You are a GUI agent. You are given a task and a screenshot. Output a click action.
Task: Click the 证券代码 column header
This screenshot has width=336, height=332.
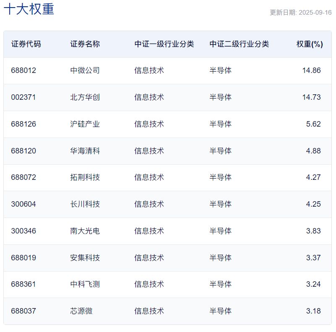(26, 44)
